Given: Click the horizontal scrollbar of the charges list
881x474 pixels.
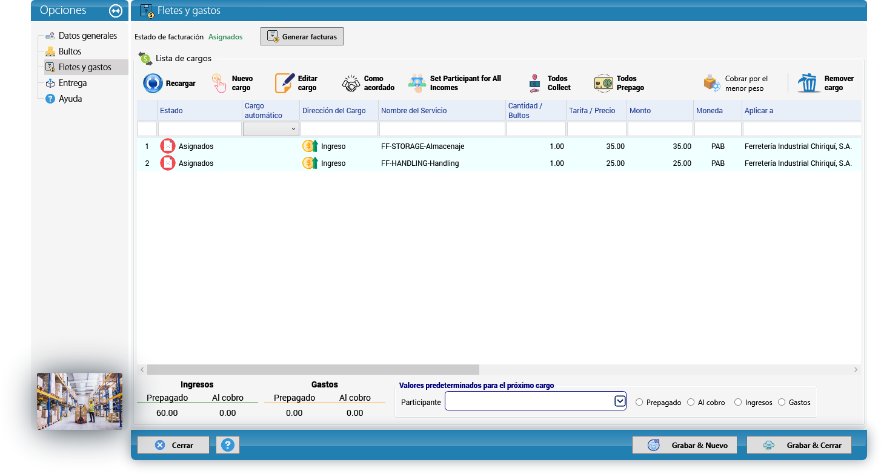Looking at the screenshot, I should (313, 369).
